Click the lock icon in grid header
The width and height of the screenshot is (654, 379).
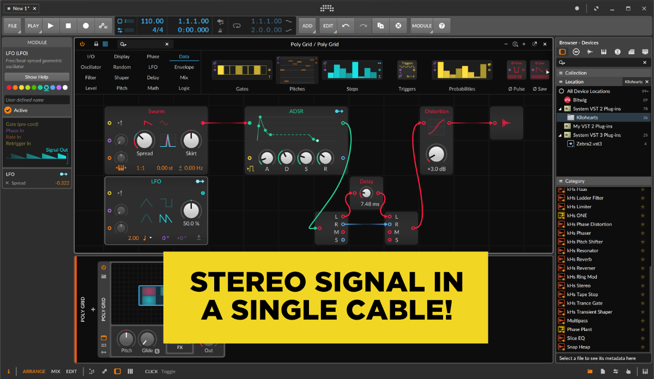(96, 44)
